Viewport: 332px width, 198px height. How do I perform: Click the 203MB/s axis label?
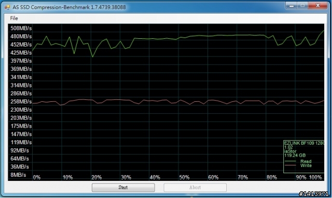tap(21, 118)
